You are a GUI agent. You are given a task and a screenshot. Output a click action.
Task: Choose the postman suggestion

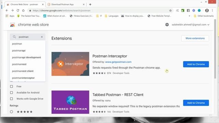pyautogui.click(x=27, y=44)
